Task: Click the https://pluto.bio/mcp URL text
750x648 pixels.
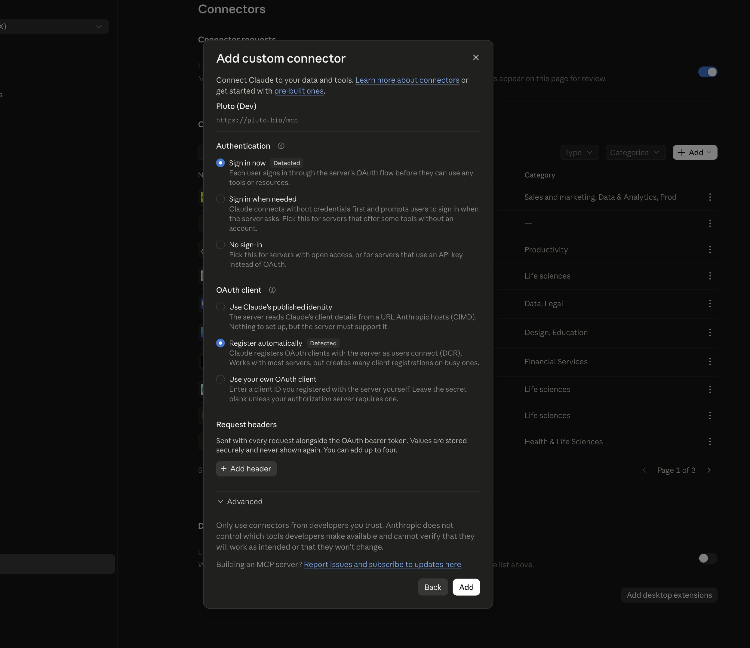Action: (257, 120)
